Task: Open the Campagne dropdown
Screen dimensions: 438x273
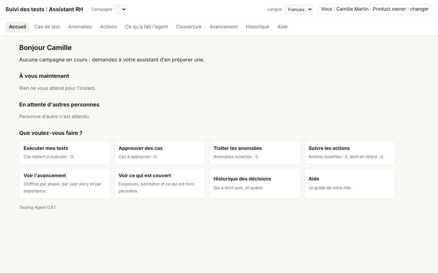Action: [x=121, y=9]
